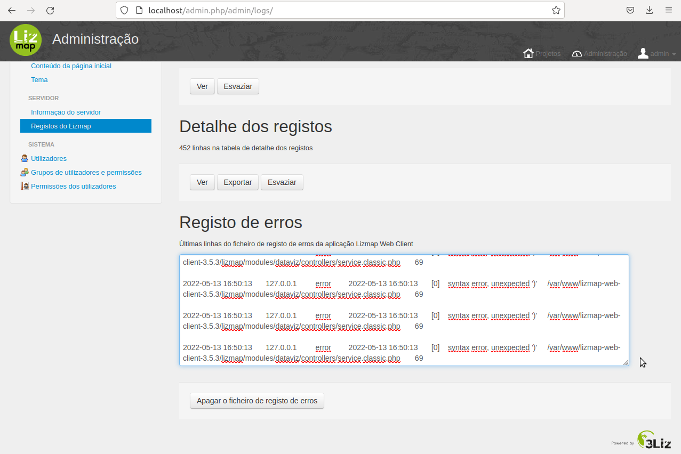Click the Apagar o ficheiro de registo button
Image resolution: width=681 pixels, height=454 pixels.
click(257, 401)
